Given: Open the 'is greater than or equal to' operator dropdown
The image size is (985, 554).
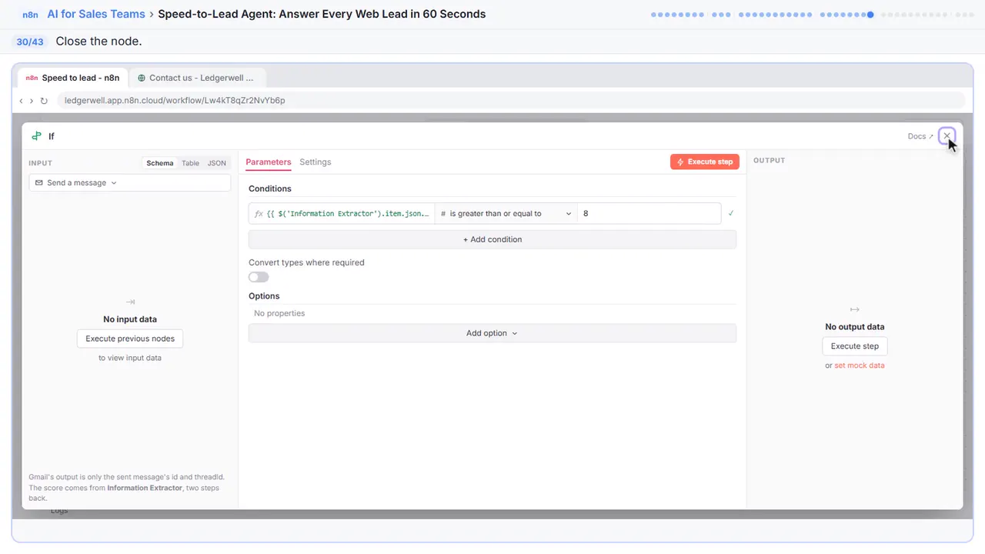Looking at the screenshot, I should [x=505, y=214].
